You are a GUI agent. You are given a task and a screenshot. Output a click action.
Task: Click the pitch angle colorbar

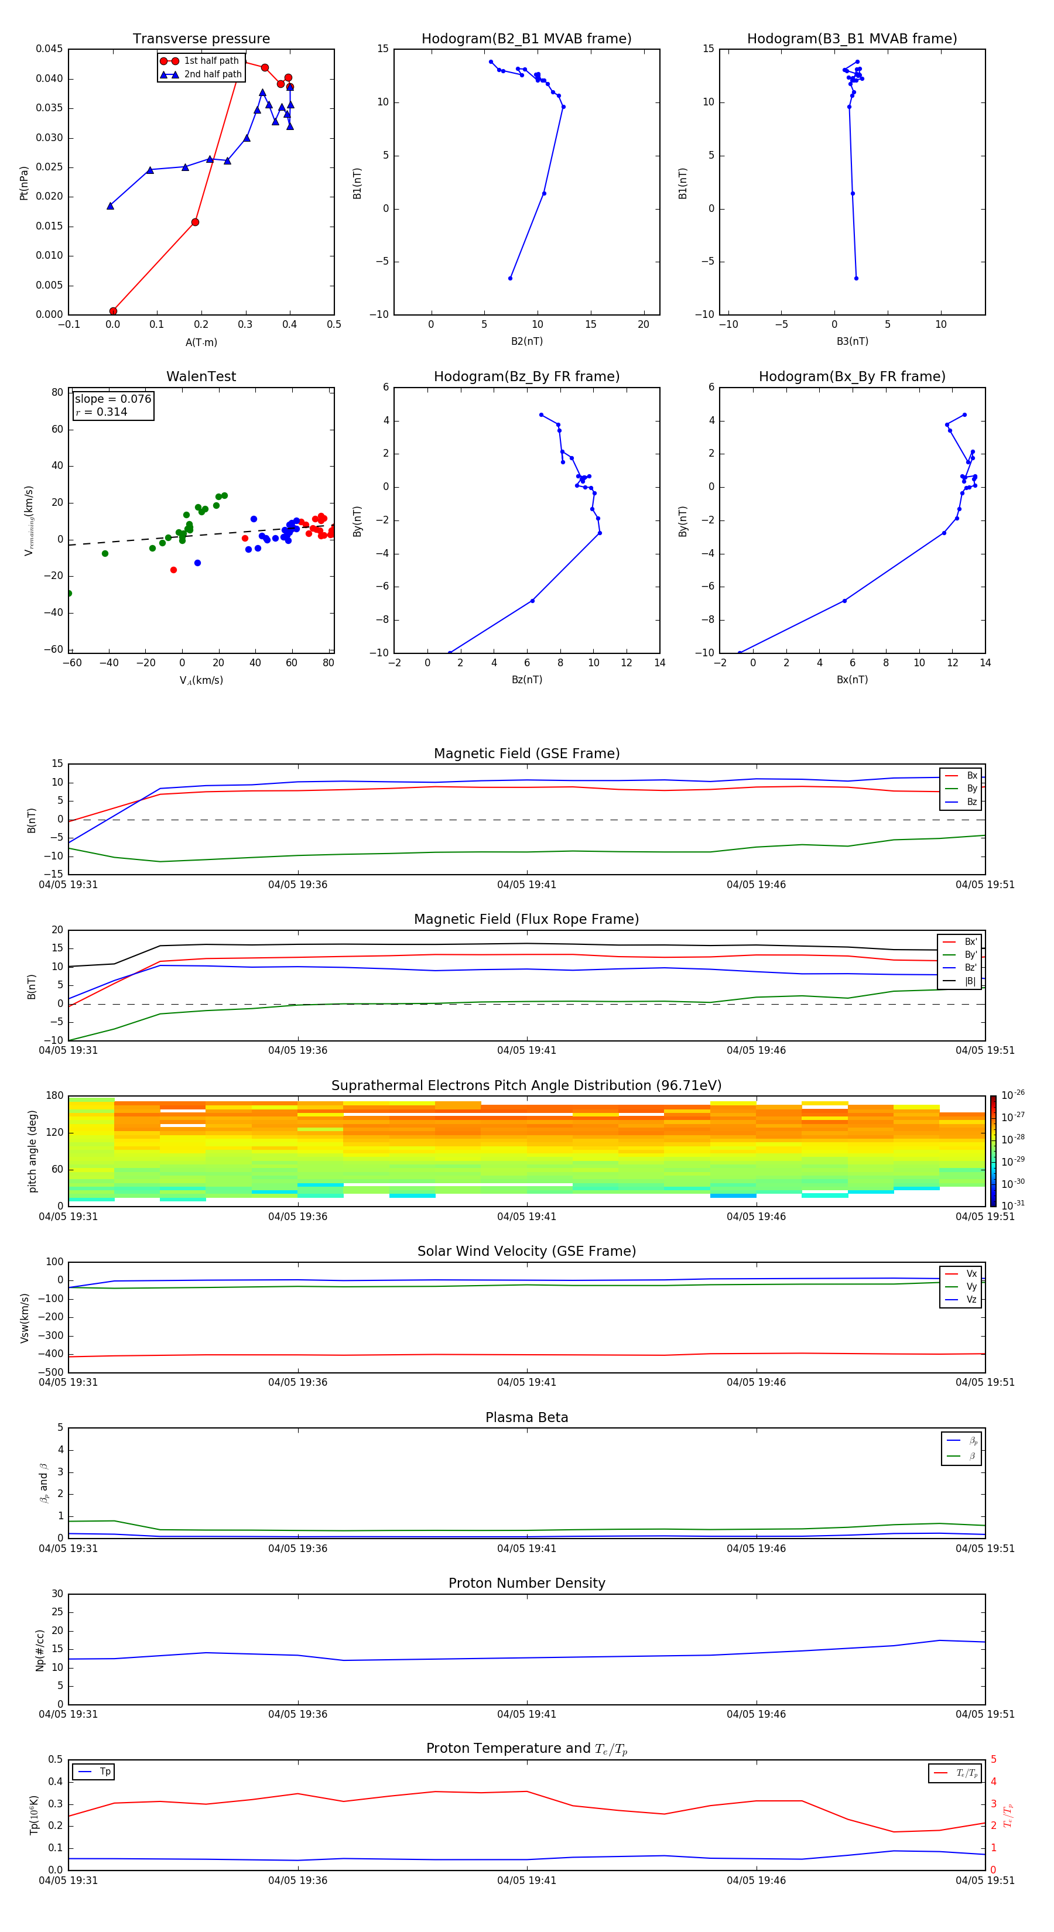993,1151
